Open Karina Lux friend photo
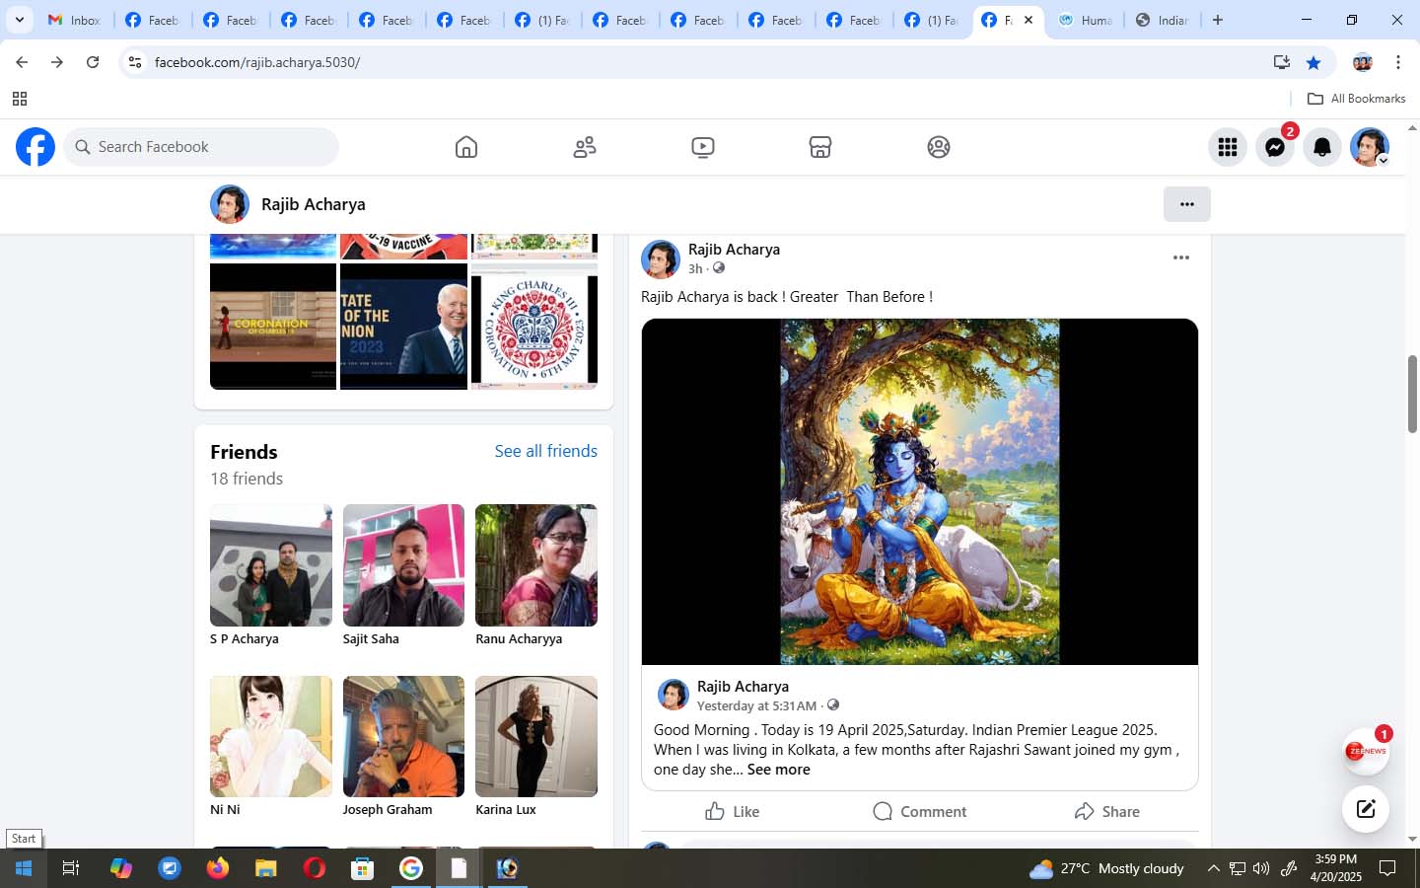The image size is (1420, 888). (x=536, y=736)
